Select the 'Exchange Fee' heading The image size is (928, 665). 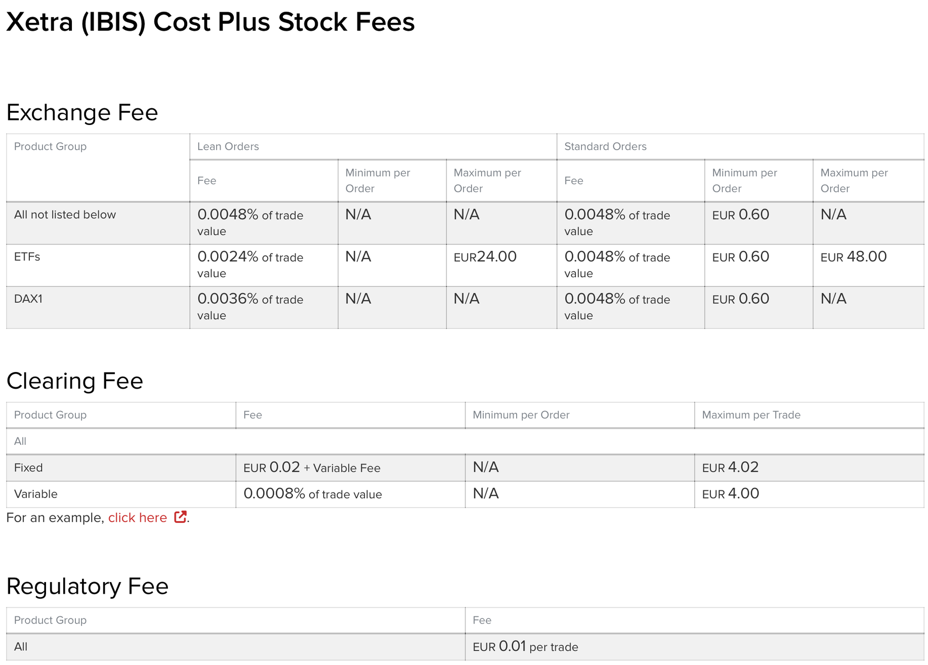pos(82,112)
